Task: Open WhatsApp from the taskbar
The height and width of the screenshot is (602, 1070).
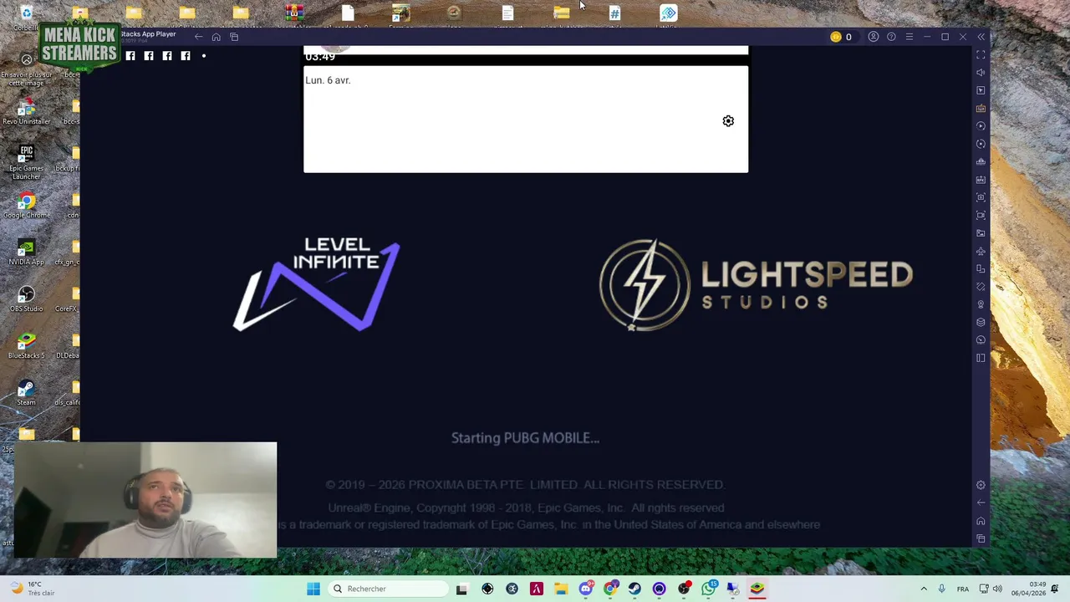Action: 709,589
